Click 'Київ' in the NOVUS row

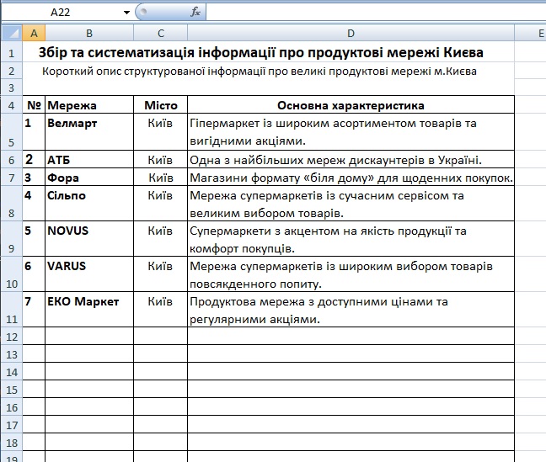tap(160, 231)
